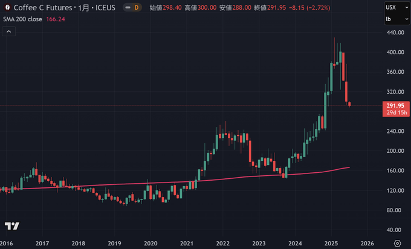
Task: Open chart settings gear icon
Action: [397, 243]
